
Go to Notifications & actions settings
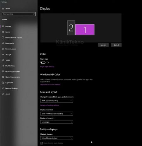coord(19,38)
